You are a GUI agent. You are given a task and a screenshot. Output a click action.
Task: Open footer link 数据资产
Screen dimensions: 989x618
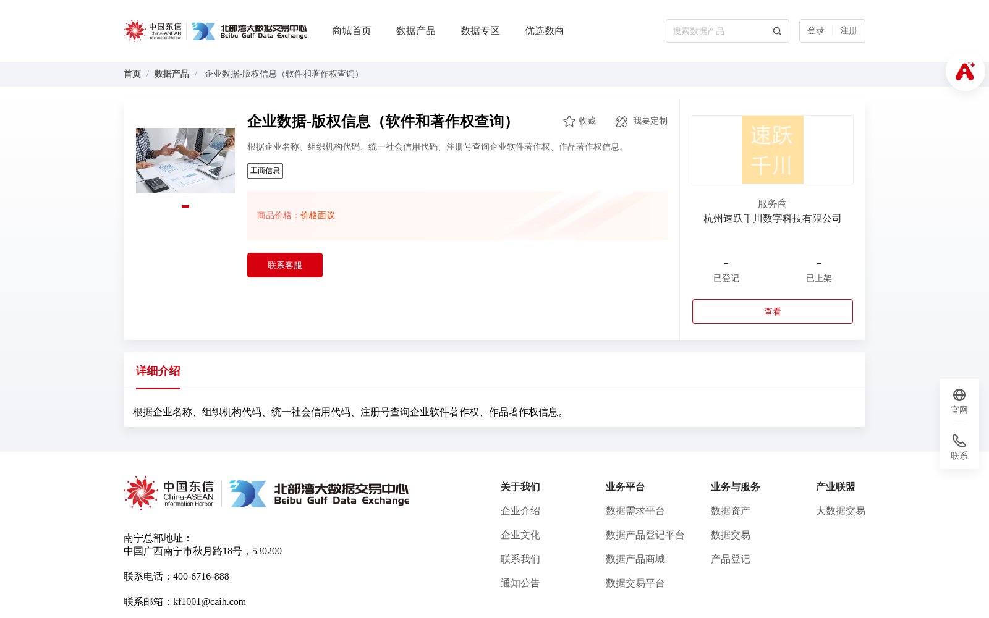coord(731,511)
